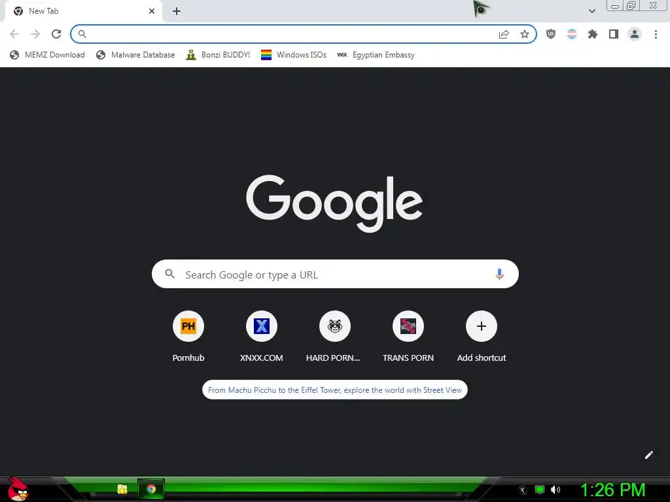
Task: Open the profile avatar button
Action: (635, 34)
